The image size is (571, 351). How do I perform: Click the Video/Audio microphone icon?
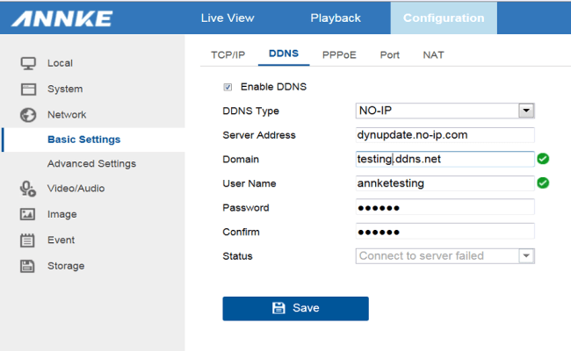(28, 188)
